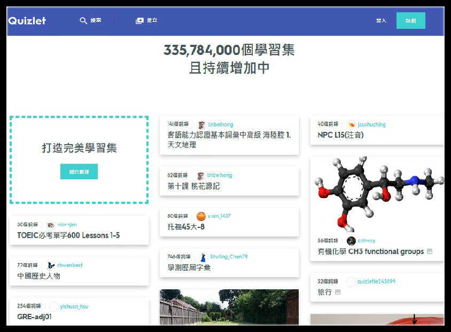Screen dimensions: 451x332
Task: Open 托福45天-8 study set
Action: click(x=186, y=227)
